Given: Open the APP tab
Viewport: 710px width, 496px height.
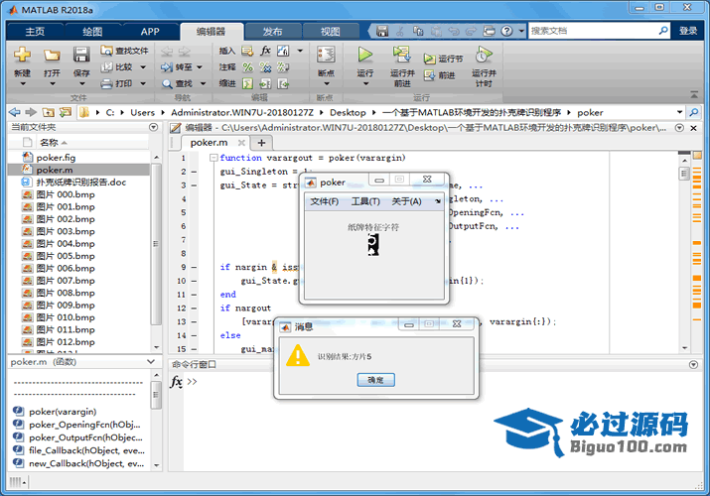Looking at the screenshot, I should point(150,31).
